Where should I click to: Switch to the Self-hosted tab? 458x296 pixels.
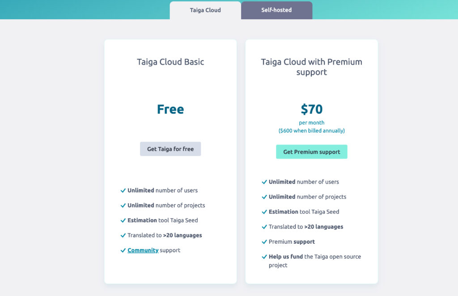[x=276, y=10]
